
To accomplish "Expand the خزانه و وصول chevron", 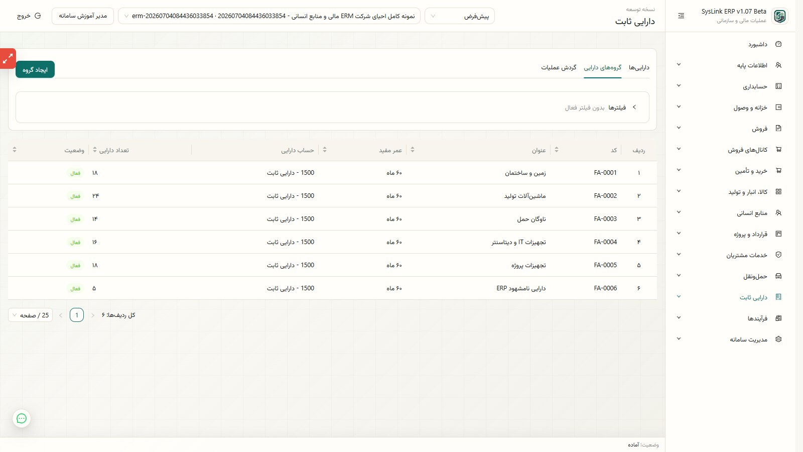I will (679, 107).
